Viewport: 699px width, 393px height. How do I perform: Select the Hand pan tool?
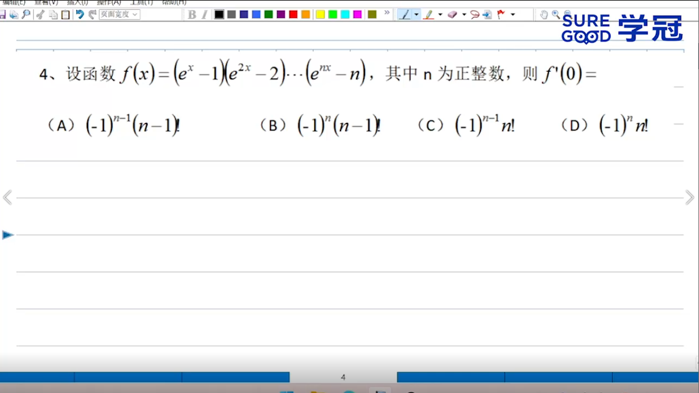(x=543, y=15)
